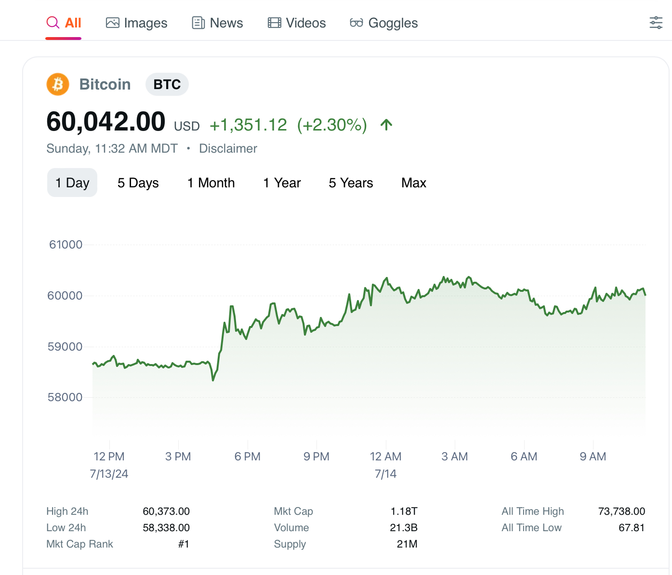672x575 pixels.
Task: Click the 7/14 date label
Action: pyautogui.click(x=385, y=473)
